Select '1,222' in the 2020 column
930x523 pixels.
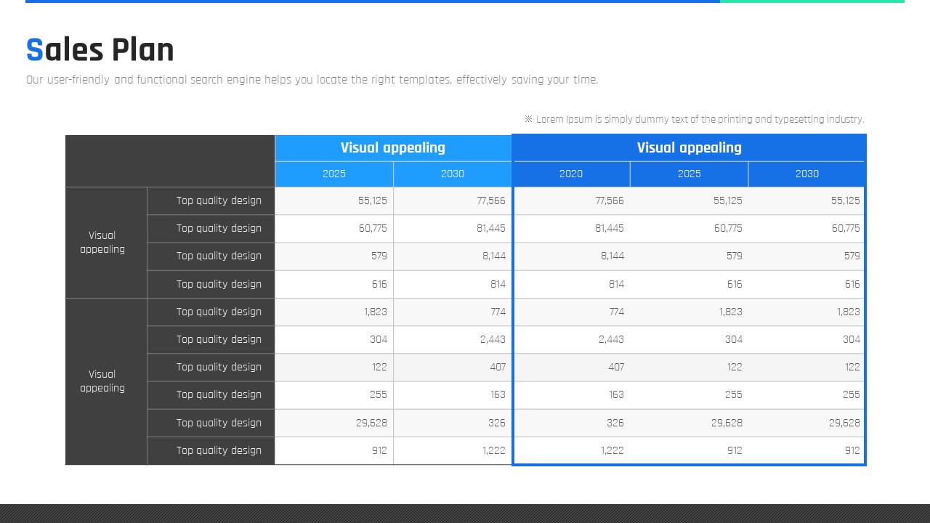pos(612,450)
